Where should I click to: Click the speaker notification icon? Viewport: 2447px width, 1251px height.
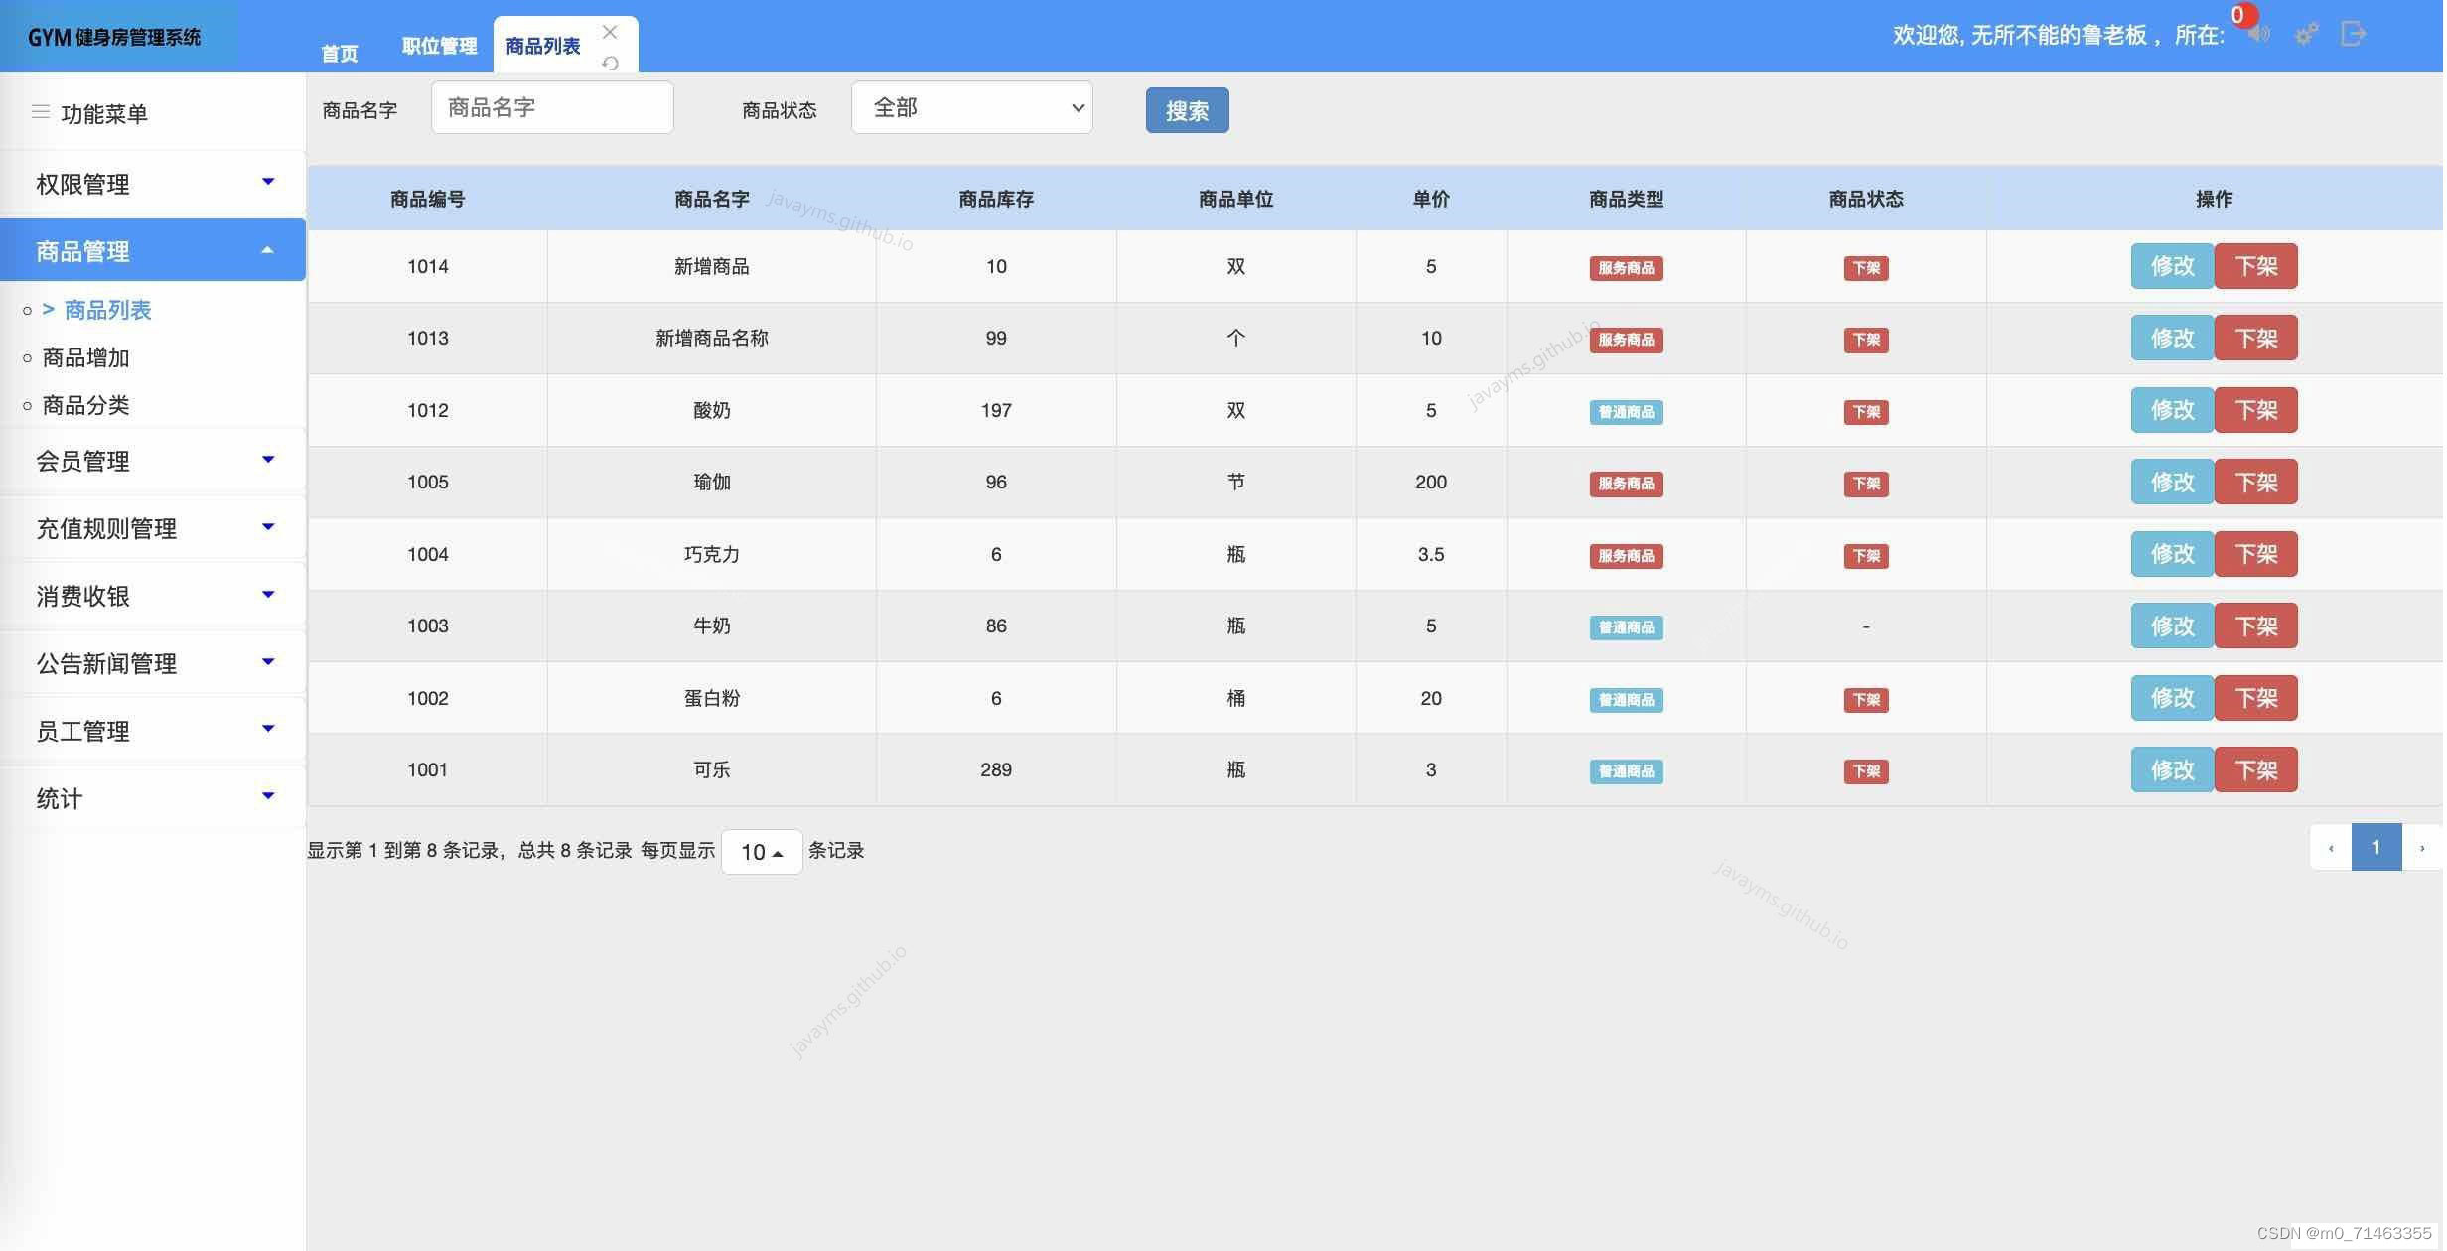2260,35
